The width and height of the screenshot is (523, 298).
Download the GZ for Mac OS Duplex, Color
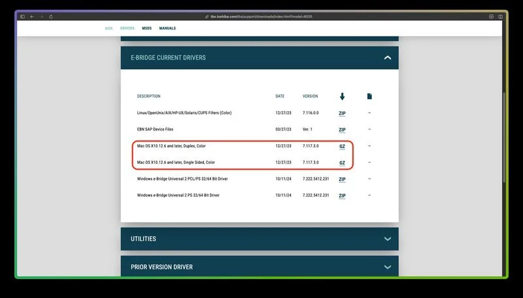342,146
